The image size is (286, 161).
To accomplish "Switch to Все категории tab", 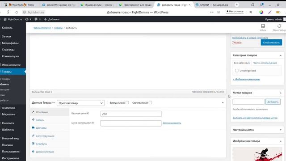I will [242, 63].
